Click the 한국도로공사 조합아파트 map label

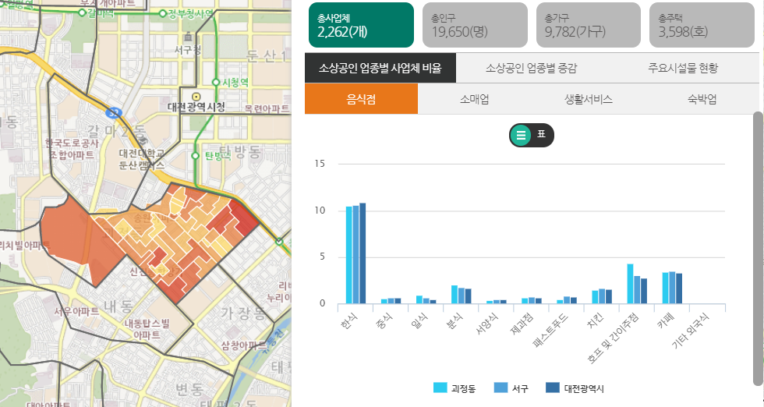coord(72,149)
